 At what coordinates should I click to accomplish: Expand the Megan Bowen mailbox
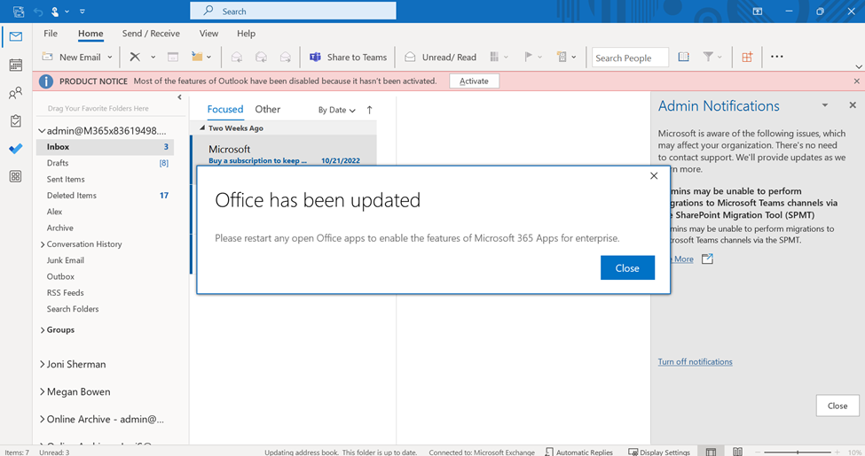click(x=43, y=391)
